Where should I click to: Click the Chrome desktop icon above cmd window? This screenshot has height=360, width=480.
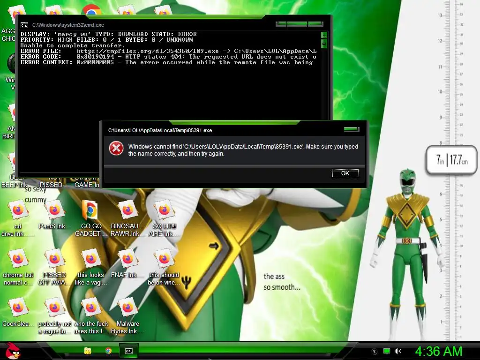click(x=91, y=10)
